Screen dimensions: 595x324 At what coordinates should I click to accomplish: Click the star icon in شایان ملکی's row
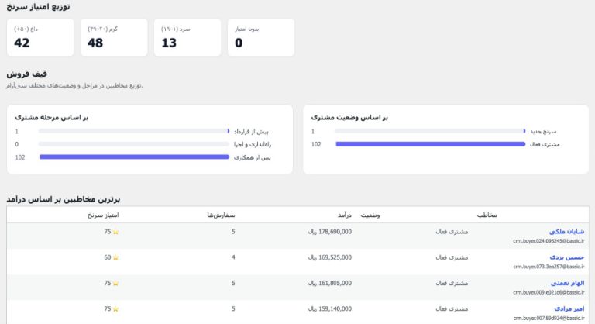point(115,232)
